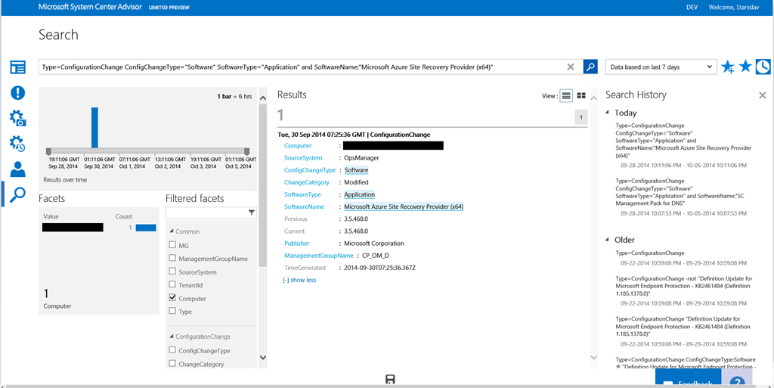Open the Overview dashboard icon in sidebar
This screenshot has height=388, width=774.
click(x=17, y=67)
